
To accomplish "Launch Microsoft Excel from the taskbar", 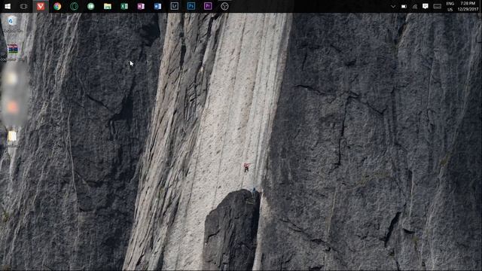I will 124,6.
